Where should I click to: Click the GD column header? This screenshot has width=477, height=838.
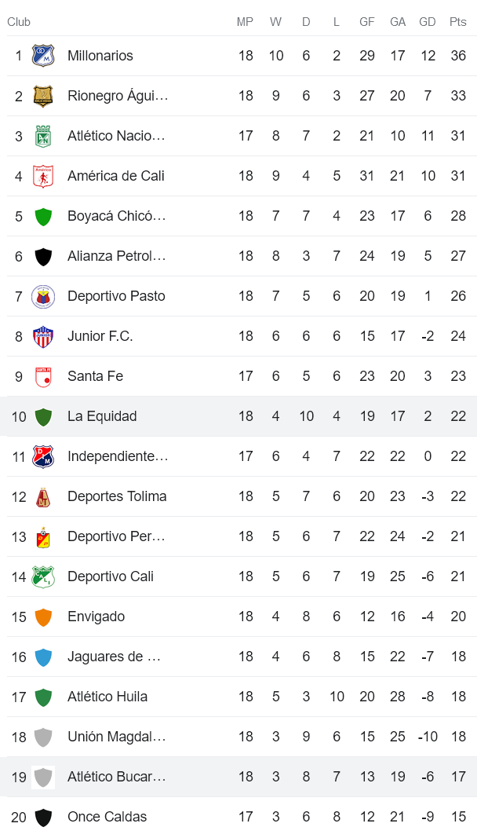tap(428, 22)
